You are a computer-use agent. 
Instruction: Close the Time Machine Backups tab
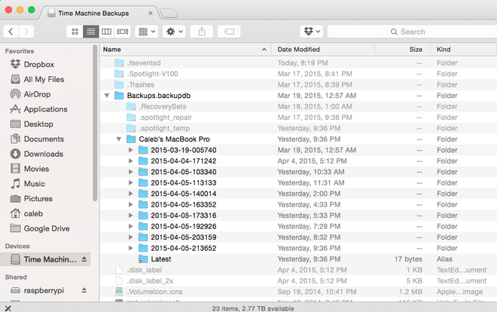(x=151, y=14)
